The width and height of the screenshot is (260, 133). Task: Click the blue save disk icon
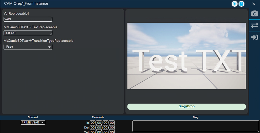tap(242, 4)
